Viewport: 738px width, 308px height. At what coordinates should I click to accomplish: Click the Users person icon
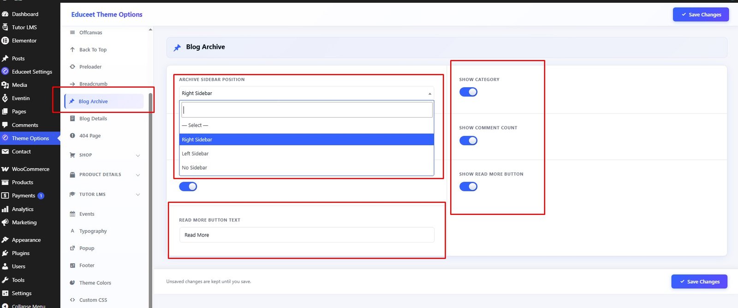point(5,267)
